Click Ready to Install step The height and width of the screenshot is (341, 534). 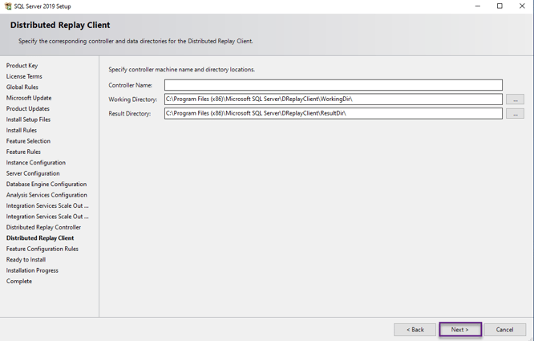coord(26,260)
